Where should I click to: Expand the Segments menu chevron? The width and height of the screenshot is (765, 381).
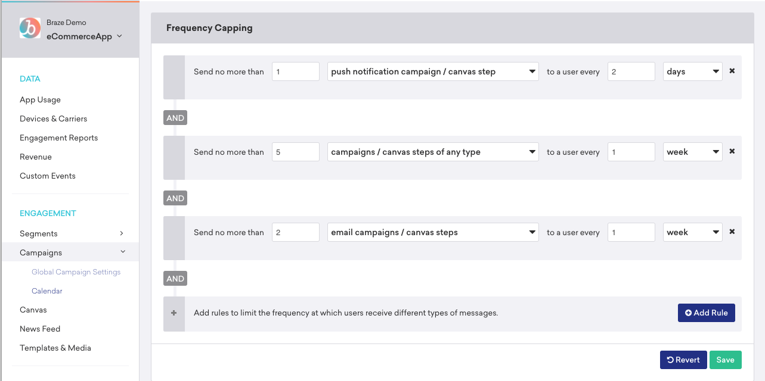(x=122, y=233)
